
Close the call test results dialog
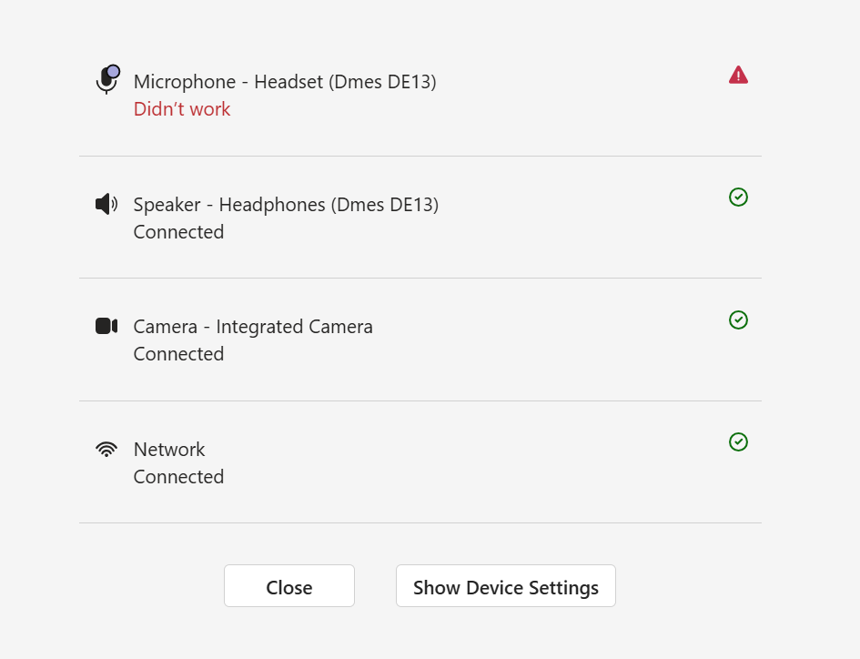[x=289, y=586]
